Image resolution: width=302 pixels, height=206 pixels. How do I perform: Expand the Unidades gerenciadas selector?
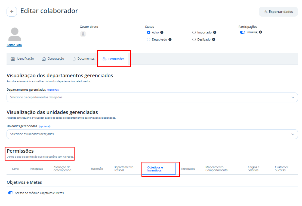point(152,134)
